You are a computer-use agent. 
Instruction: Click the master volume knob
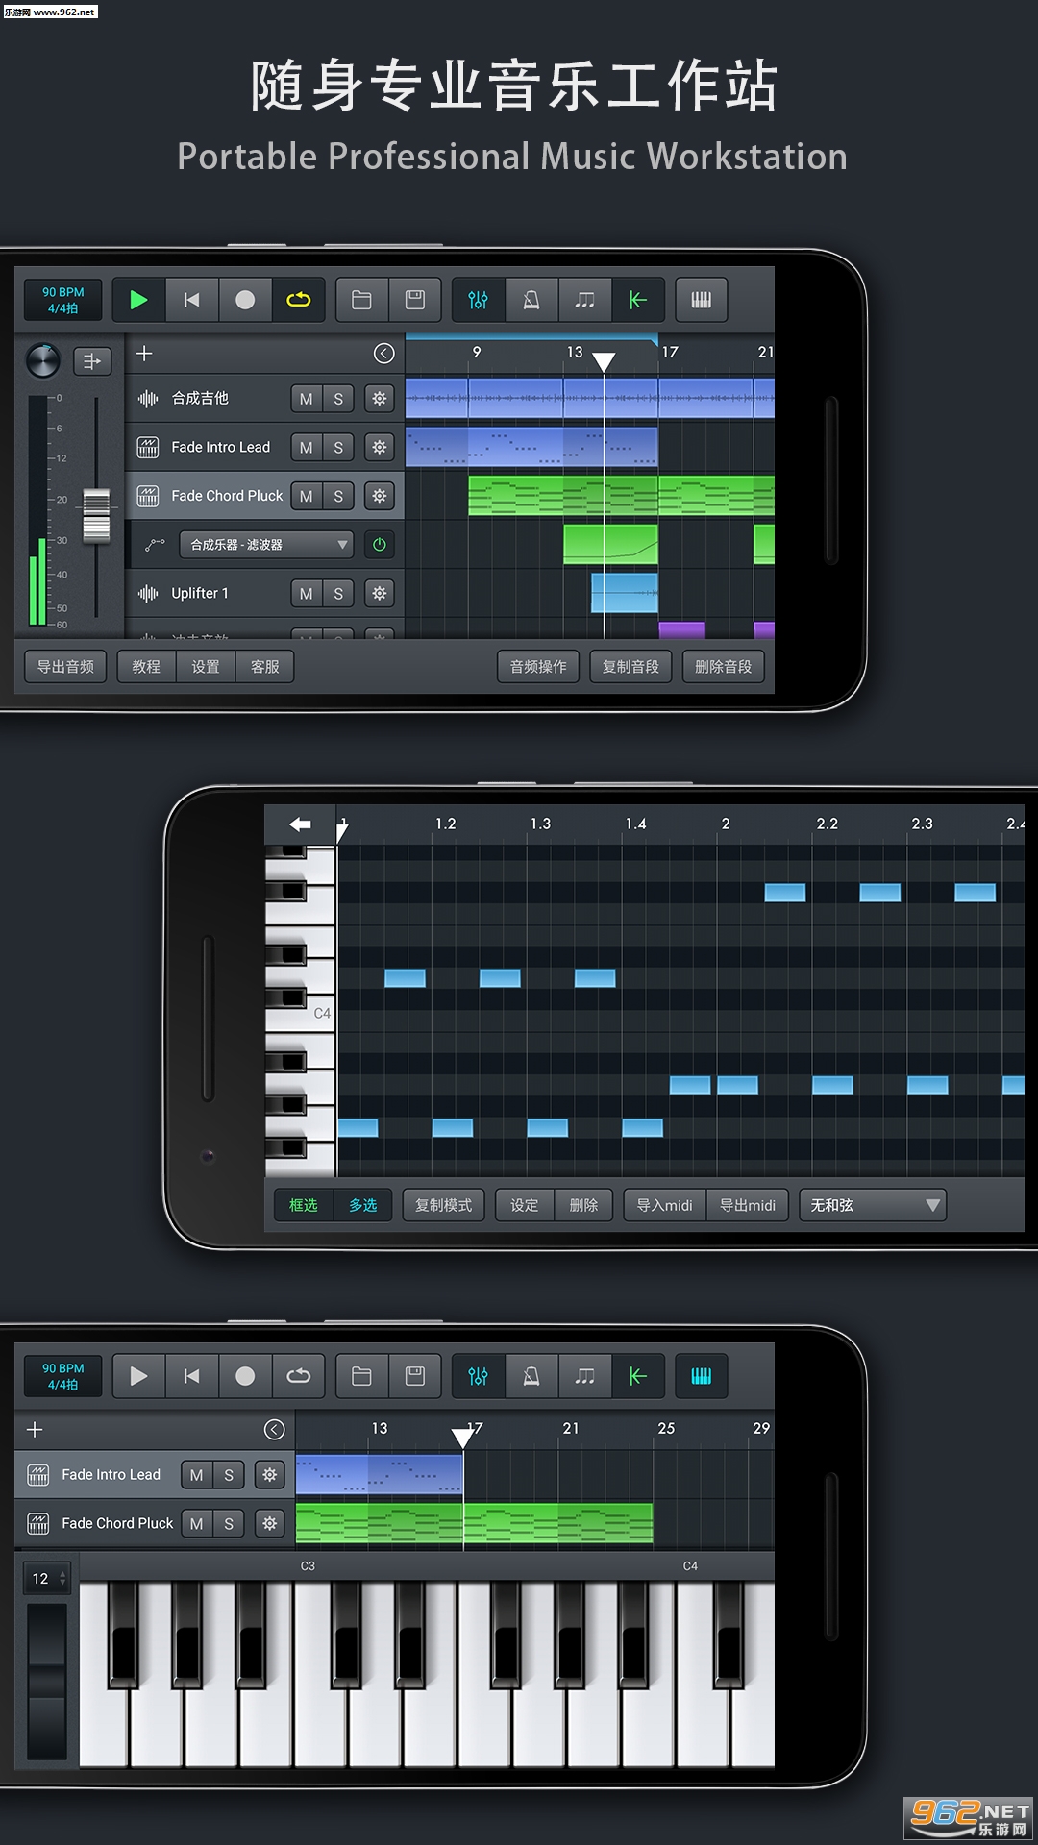coord(42,360)
